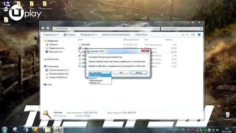The height and width of the screenshot is (133, 236).
Task: Refresh the Unlocker folder view
Action: tap(157, 29)
